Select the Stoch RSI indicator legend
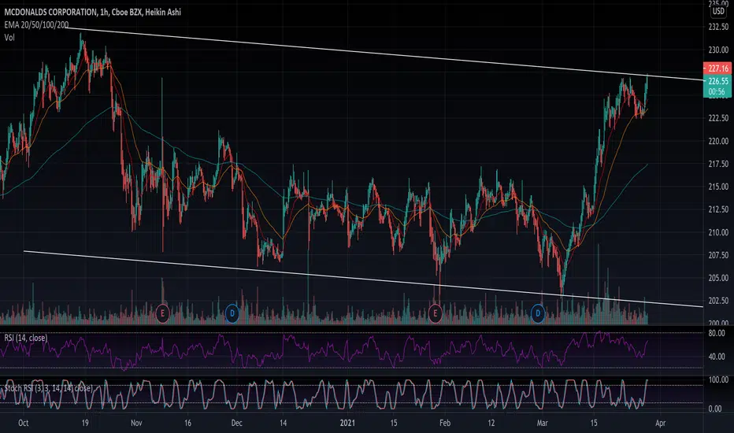The width and height of the screenshot is (734, 433). coord(49,388)
